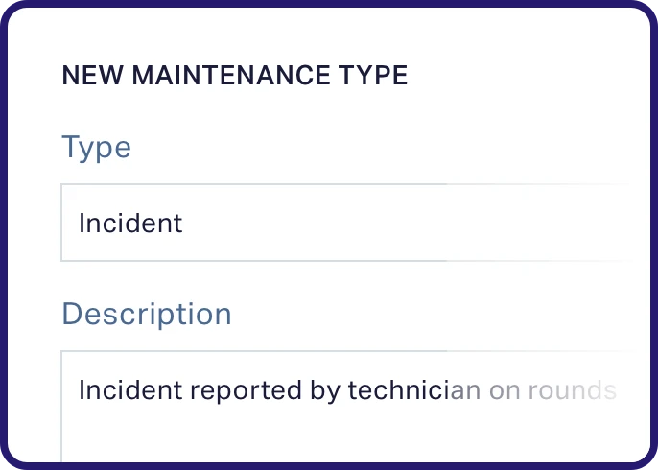Click the word "on" in the description
Screen dimensions: 658x470
pyautogui.click(x=505, y=390)
